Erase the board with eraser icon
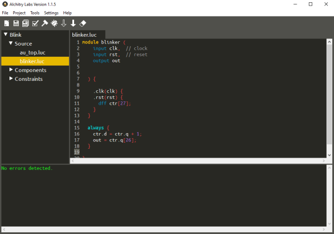This screenshot has height=234, width=334. (82, 23)
